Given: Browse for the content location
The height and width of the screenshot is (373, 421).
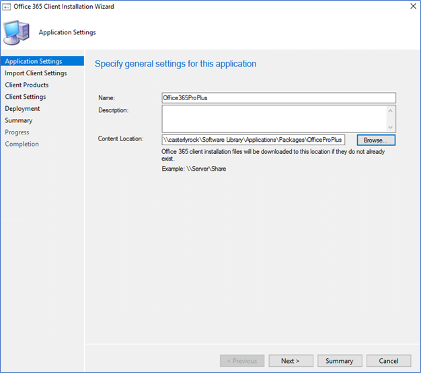Looking at the screenshot, I should coord(376,140).
